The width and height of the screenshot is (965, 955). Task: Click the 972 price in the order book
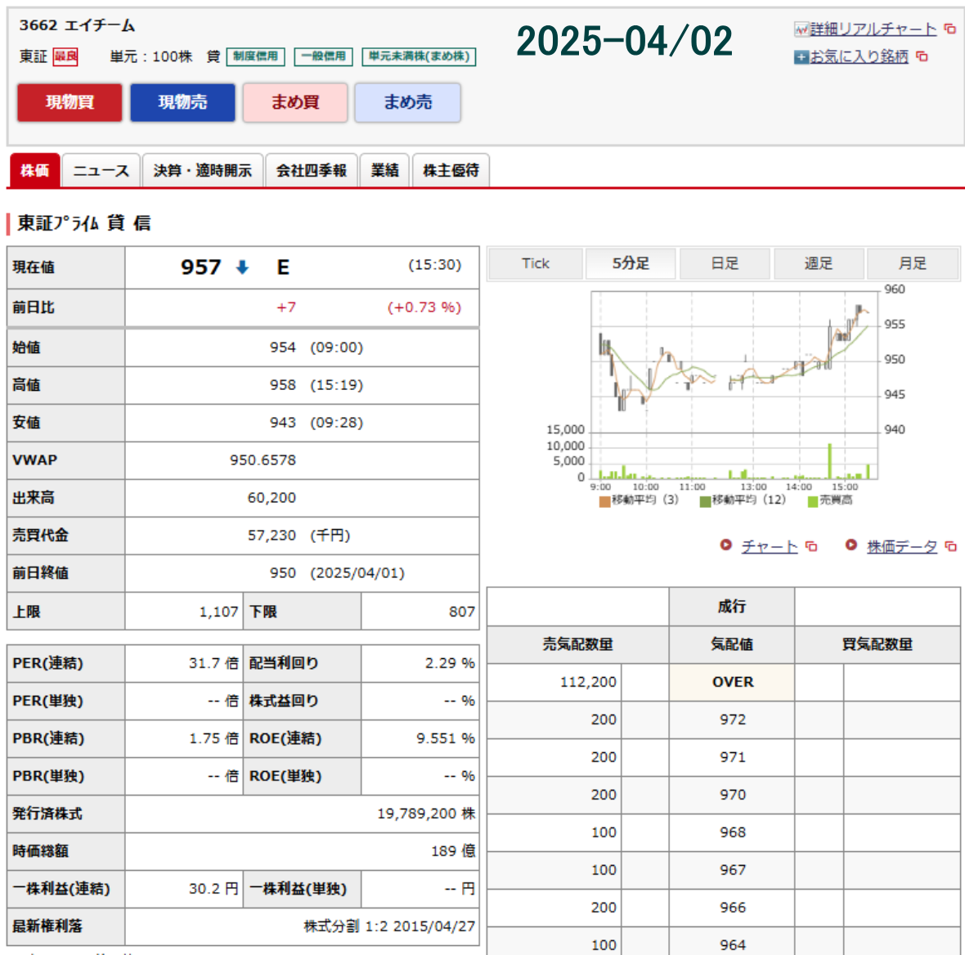coord(732,720)
